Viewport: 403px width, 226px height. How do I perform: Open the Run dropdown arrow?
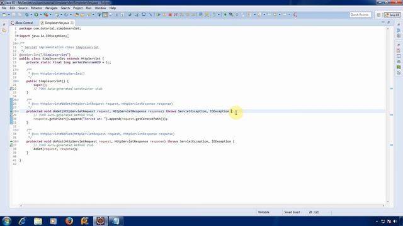40,14
